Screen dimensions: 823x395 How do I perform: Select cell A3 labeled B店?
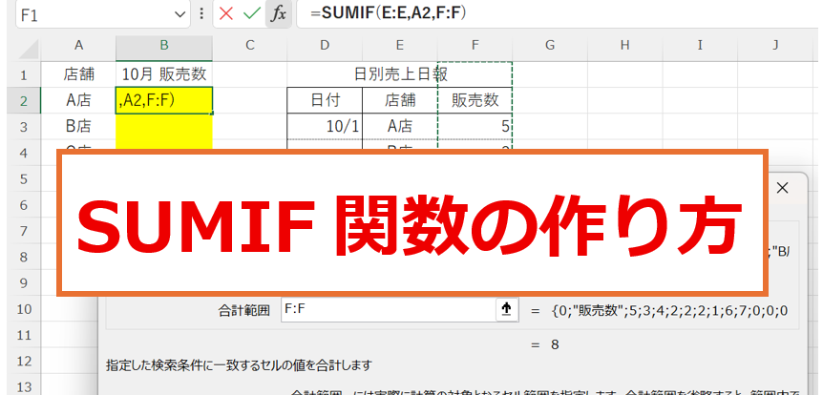(77, 125)
